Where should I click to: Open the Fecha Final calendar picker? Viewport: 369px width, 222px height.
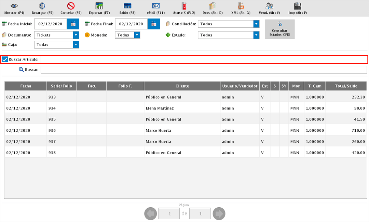tap(154, 24)
